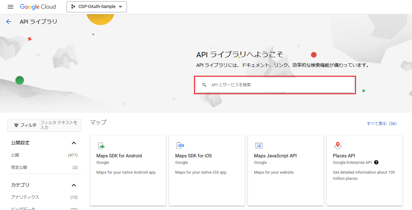Click the Maps SDK for Android icon
This screenshot has height=210, width=412.
101,146
